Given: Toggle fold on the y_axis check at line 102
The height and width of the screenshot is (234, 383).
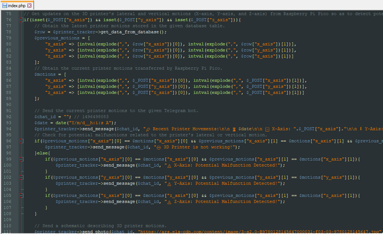Looking at the screenshot, I should [21, 177].
